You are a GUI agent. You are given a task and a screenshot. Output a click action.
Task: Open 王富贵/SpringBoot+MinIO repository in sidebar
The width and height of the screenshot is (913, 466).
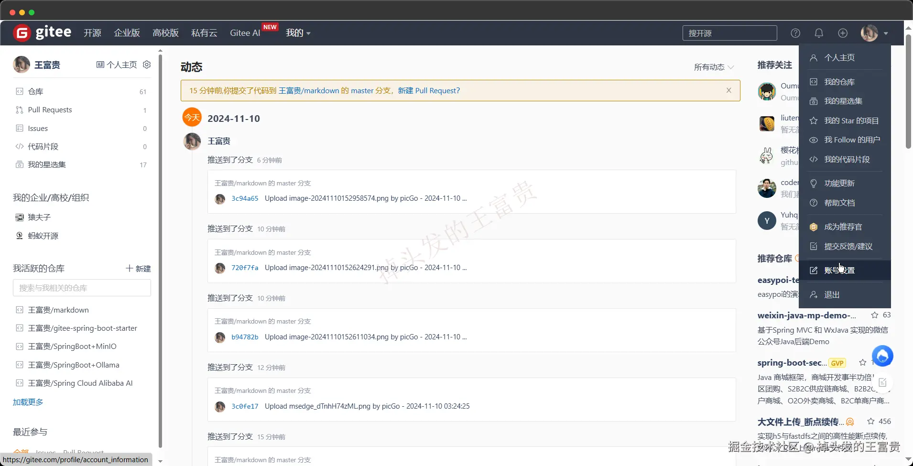(x=72, y=347)
